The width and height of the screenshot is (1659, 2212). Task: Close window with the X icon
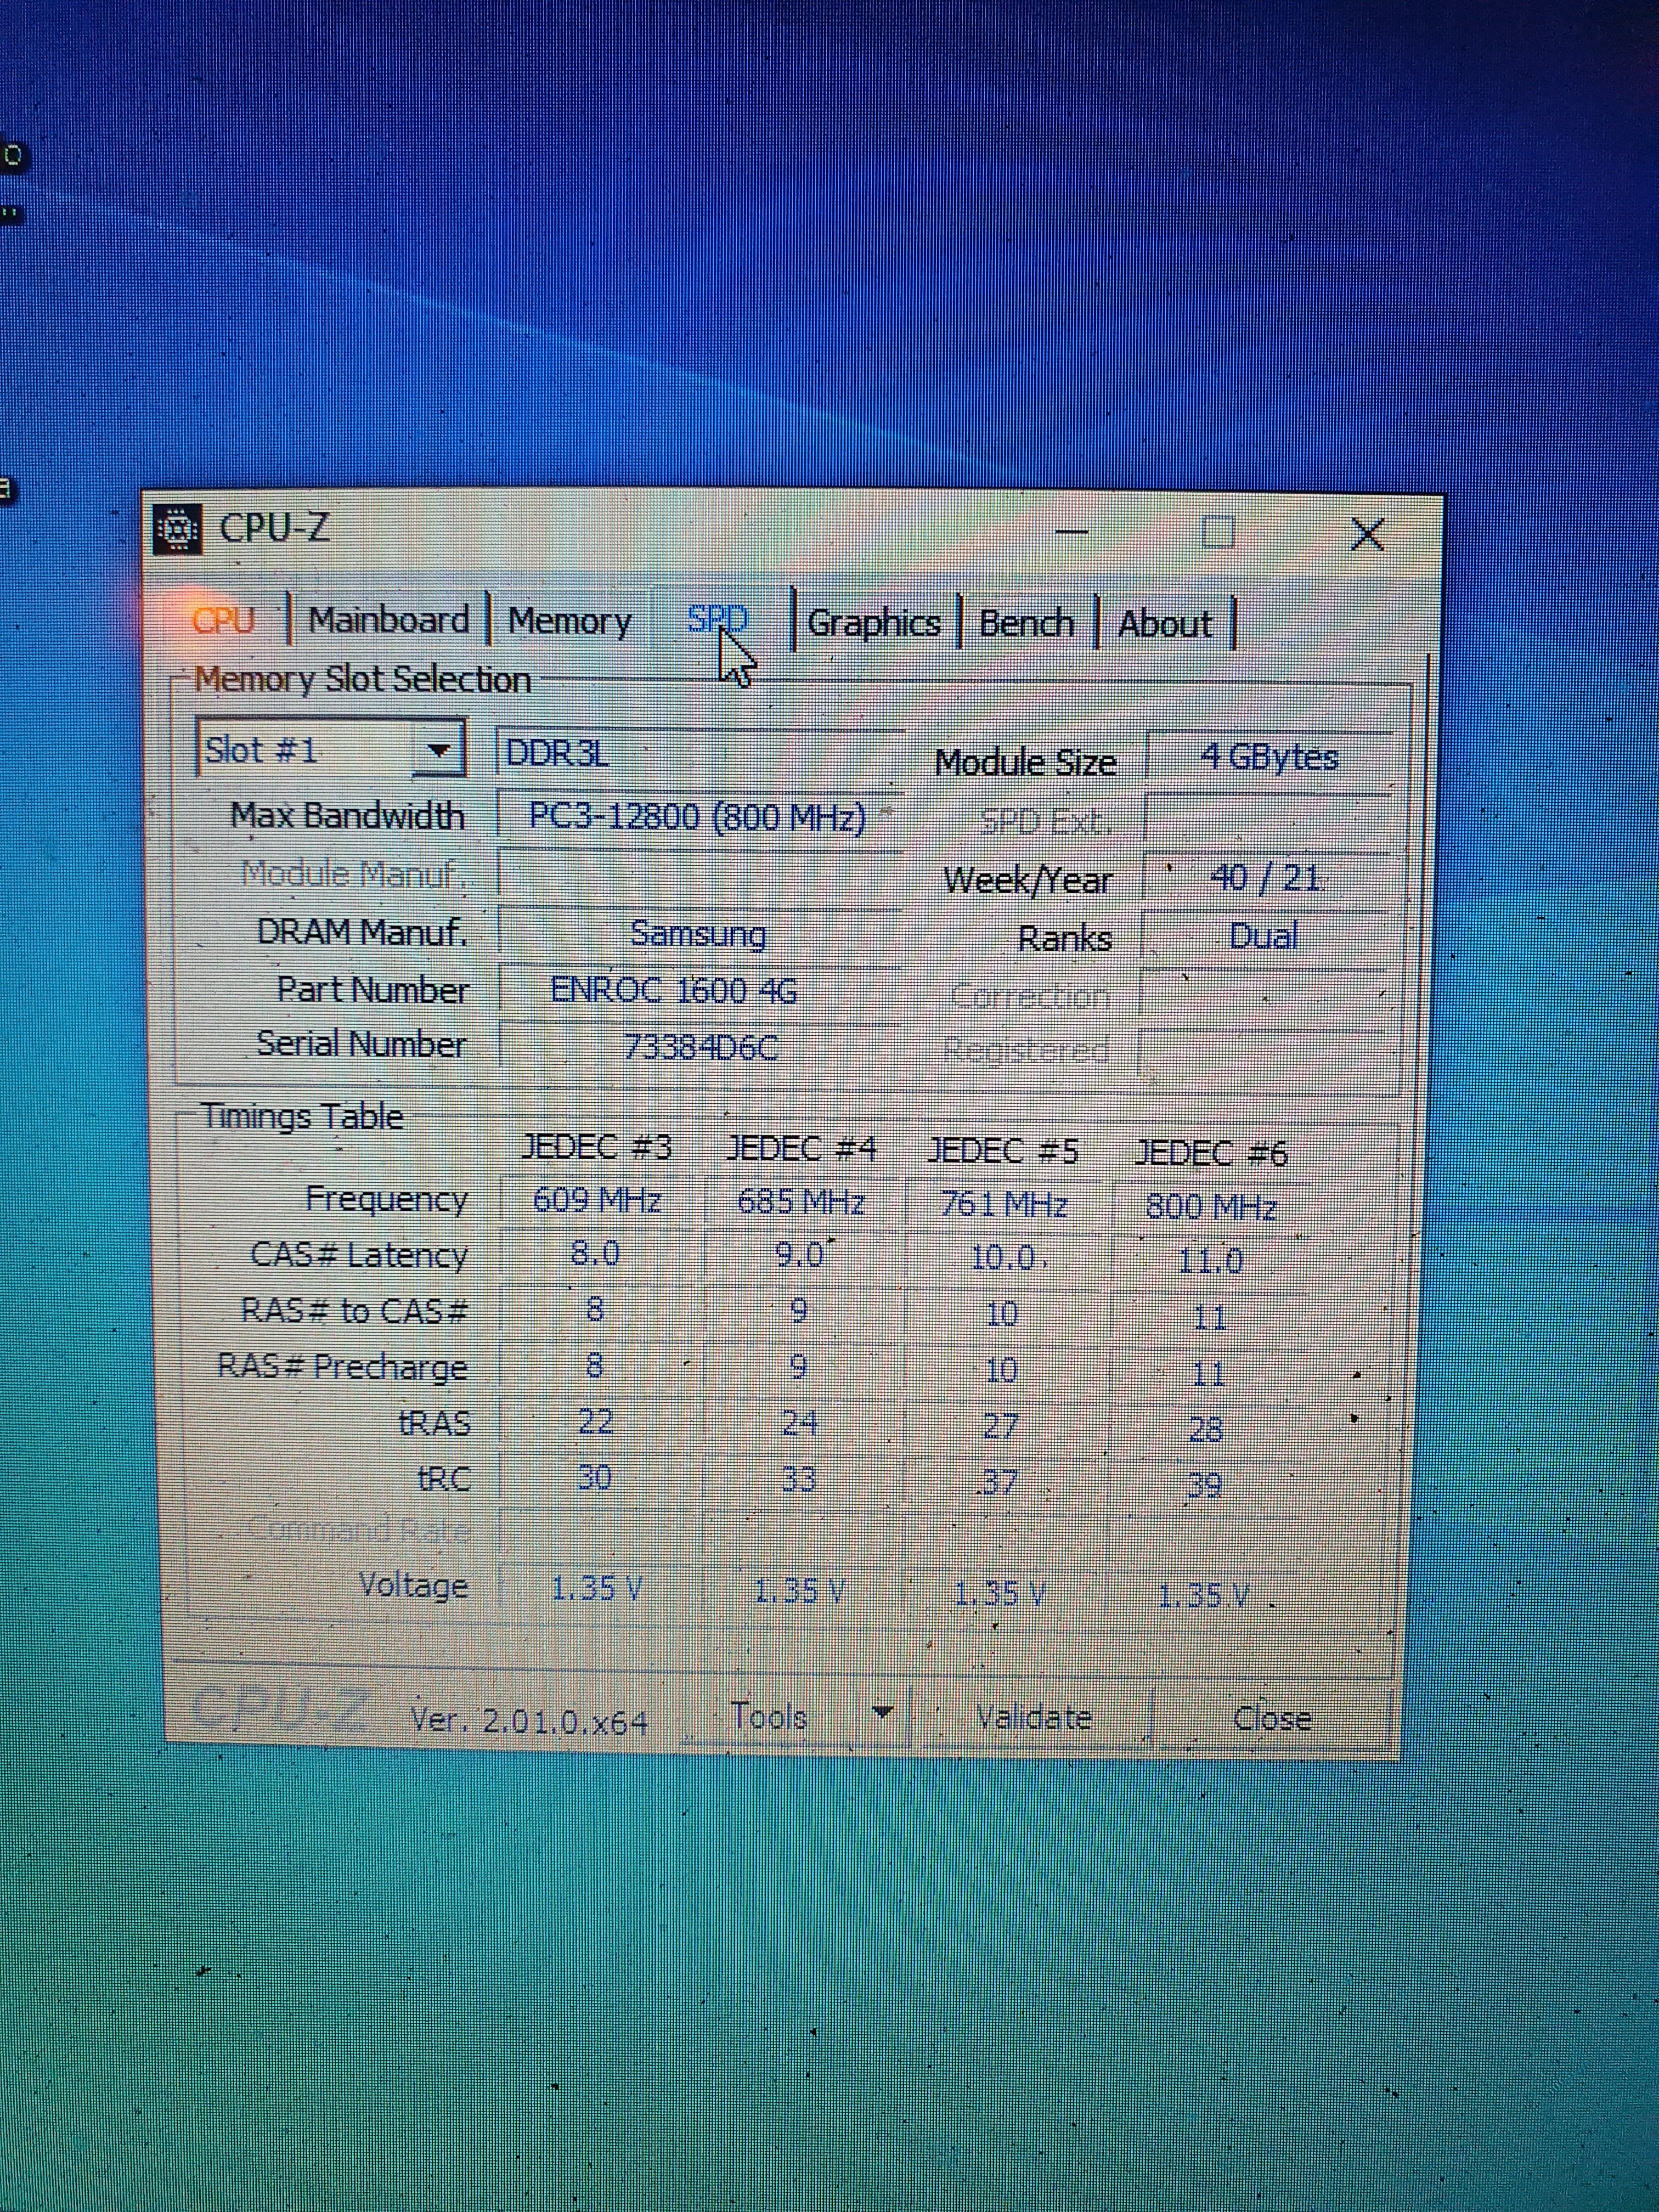(x=1367, y=534)
